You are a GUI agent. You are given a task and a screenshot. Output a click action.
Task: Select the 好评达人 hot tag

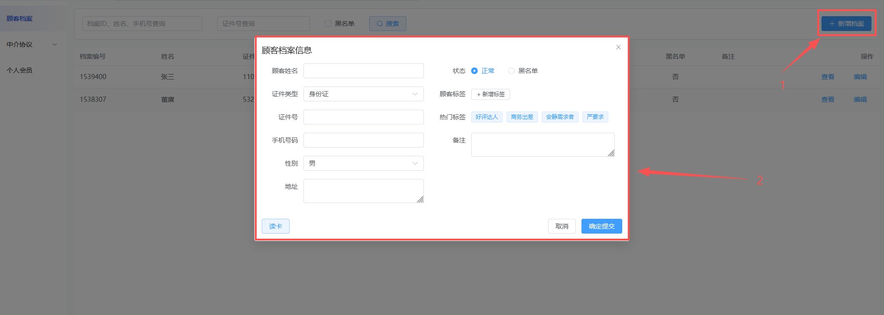487,117
